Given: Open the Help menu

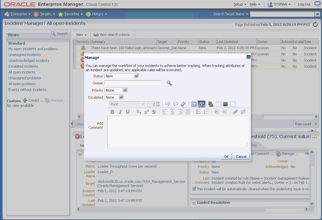Looking at the screenshot, I should (255, 4).
